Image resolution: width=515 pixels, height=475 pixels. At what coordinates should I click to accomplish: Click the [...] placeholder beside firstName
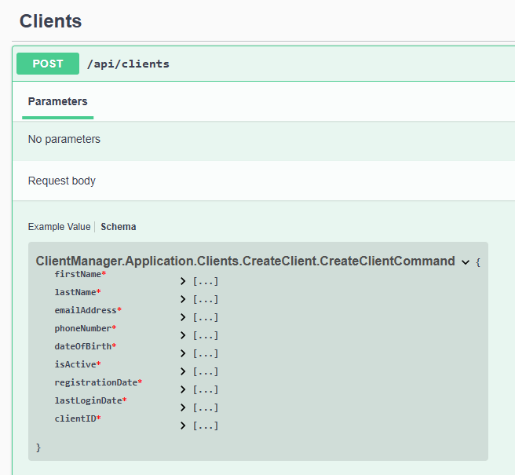206,282
